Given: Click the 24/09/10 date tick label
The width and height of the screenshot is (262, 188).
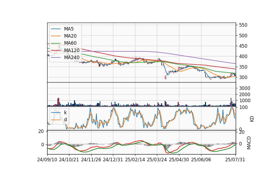Looking at the screenshot, I should 47,160.
